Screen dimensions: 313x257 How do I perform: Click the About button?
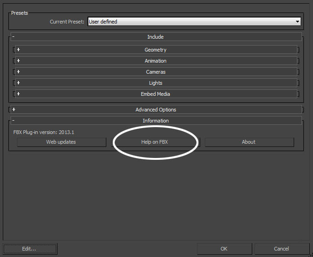tap(249, 142)
